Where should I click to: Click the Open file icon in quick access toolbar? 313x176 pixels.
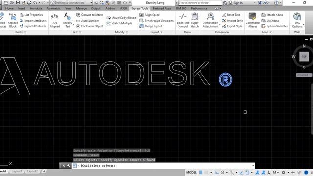click(12, 3)
